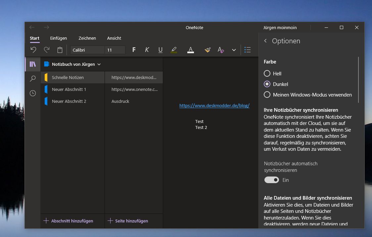The height and width of the screenshot is (237, 372).
Task: Open the deskmodder.de blog hyperlink
Action: coord(214,106)
